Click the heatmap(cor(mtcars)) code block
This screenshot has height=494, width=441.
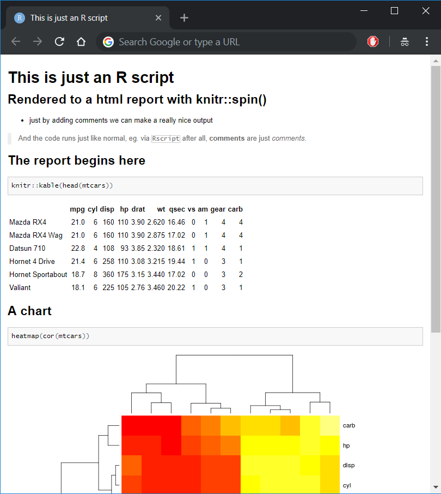point(215,336)
